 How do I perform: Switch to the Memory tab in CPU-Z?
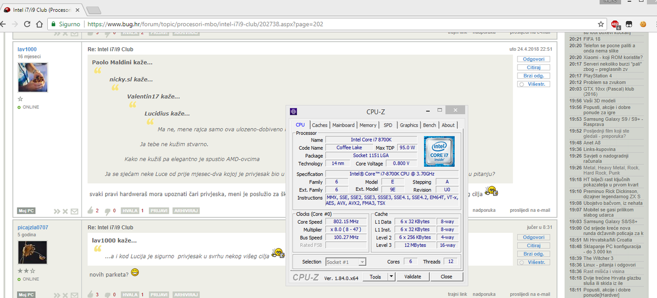[368, 125]
